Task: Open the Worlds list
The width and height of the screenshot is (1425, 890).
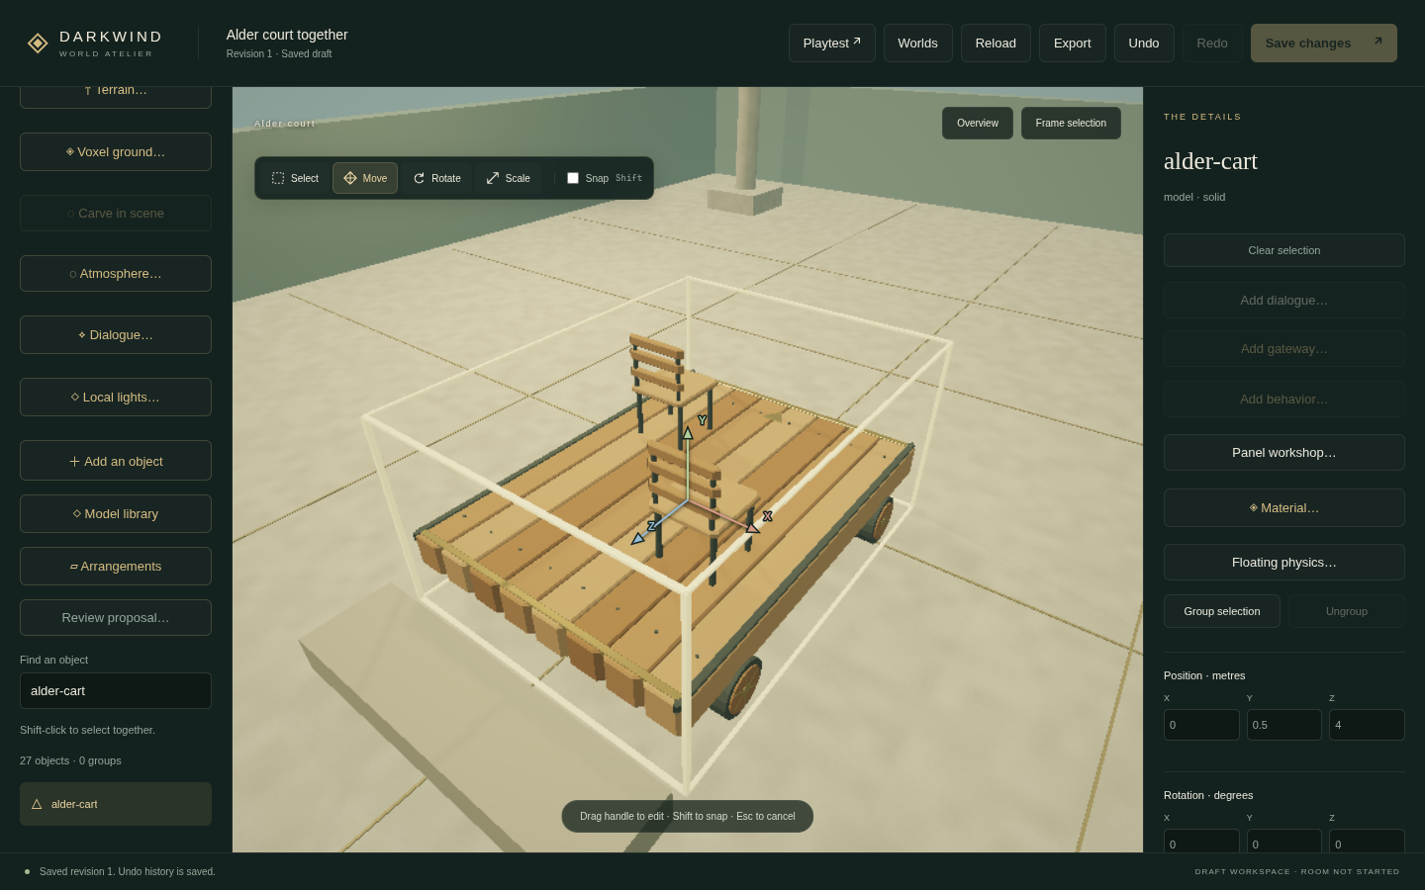Action: tap(918, 44)
